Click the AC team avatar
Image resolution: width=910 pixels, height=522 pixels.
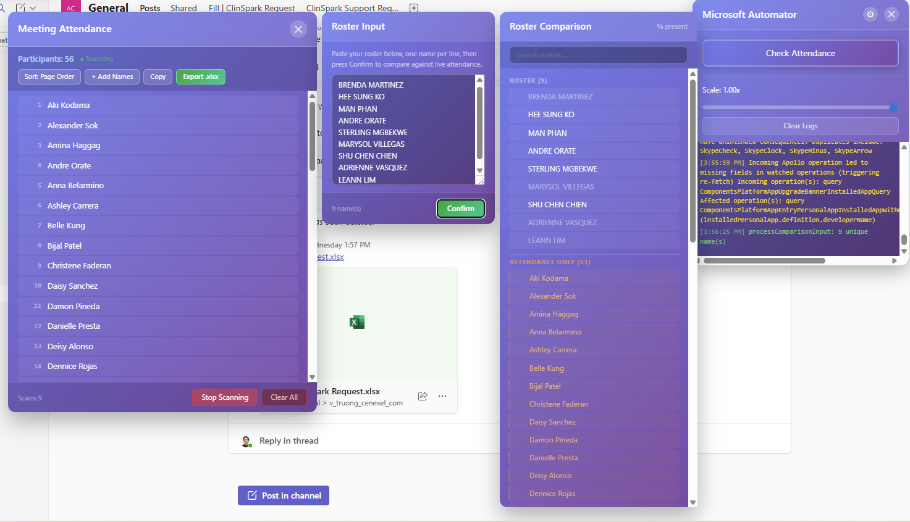pyautogui.click(x=70, y=7)
